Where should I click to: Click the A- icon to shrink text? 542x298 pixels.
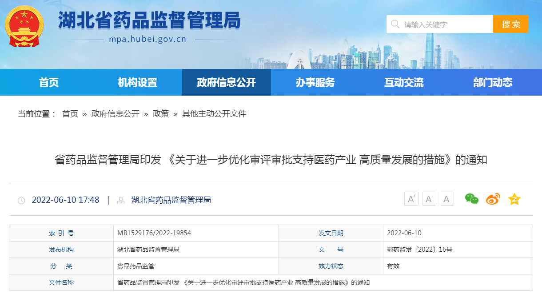[x=429, y=199]
